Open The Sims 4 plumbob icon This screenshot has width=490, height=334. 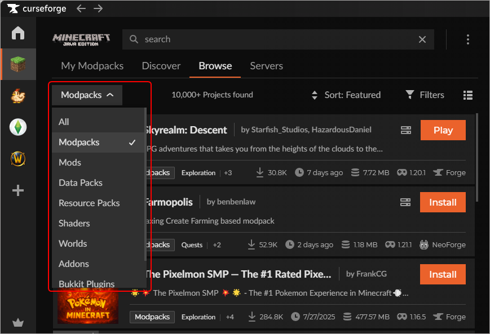(x=18, y=127)
